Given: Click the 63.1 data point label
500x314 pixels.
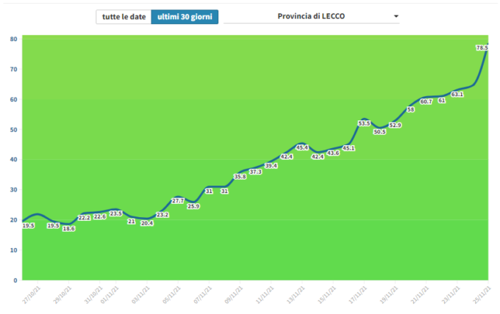Looking at the screenshot, I should pos(457,94).
